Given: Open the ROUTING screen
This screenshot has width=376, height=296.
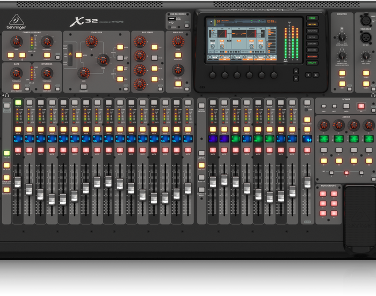Looking at the screenshot, I should [312, 31].
